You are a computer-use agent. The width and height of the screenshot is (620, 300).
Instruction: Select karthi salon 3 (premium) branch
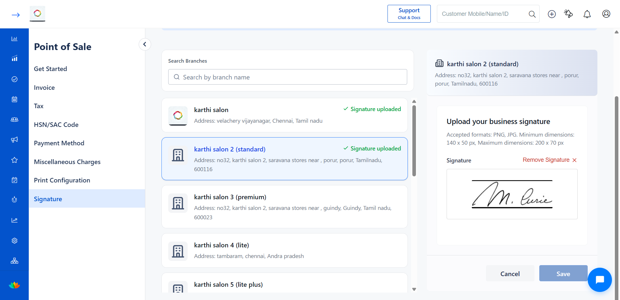pos(284,207)
